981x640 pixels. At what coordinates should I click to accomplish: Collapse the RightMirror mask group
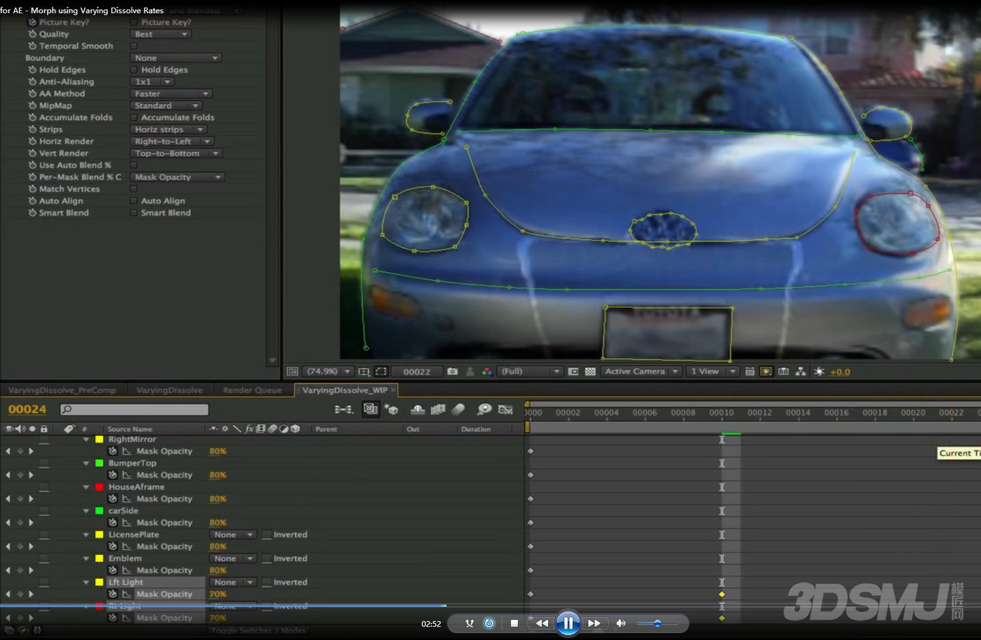[x=86, y=439]
